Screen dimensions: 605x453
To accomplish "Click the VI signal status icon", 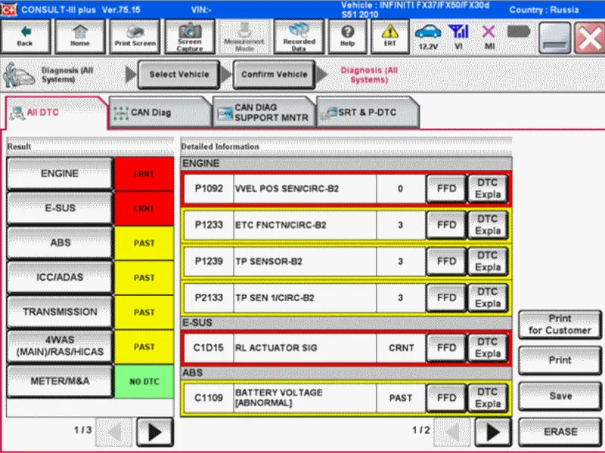I will [x=458, y=37].
